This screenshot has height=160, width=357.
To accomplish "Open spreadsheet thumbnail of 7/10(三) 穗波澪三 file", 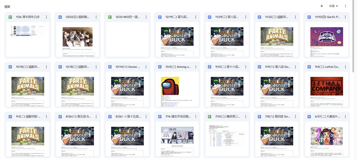I will pos(227,139).
